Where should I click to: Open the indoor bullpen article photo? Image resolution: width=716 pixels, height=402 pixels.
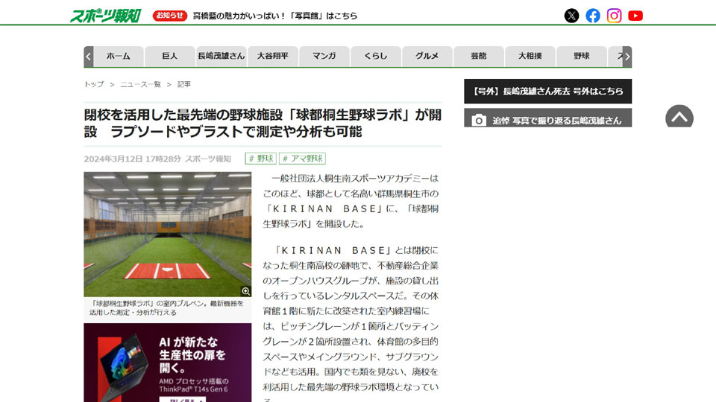pos(167,234)
